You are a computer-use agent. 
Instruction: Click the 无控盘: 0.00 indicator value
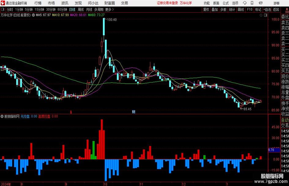29,116
